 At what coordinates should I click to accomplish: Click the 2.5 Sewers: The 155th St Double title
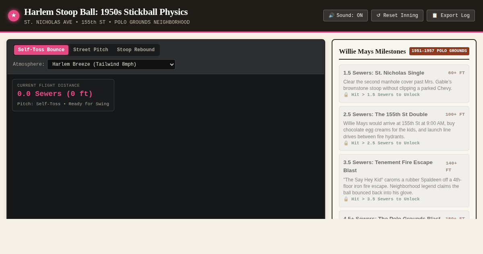[x=385, y=115]
